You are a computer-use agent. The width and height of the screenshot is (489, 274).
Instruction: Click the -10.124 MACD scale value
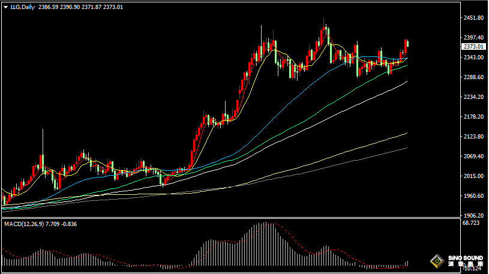[472, 268]
